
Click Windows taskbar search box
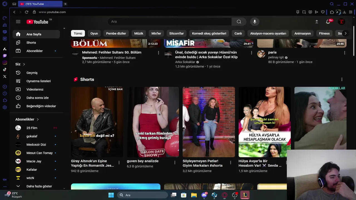point(142,195)
